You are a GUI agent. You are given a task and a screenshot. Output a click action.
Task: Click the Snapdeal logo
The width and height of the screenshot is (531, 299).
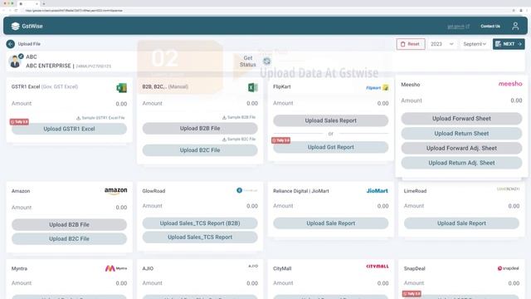point(508,268)
